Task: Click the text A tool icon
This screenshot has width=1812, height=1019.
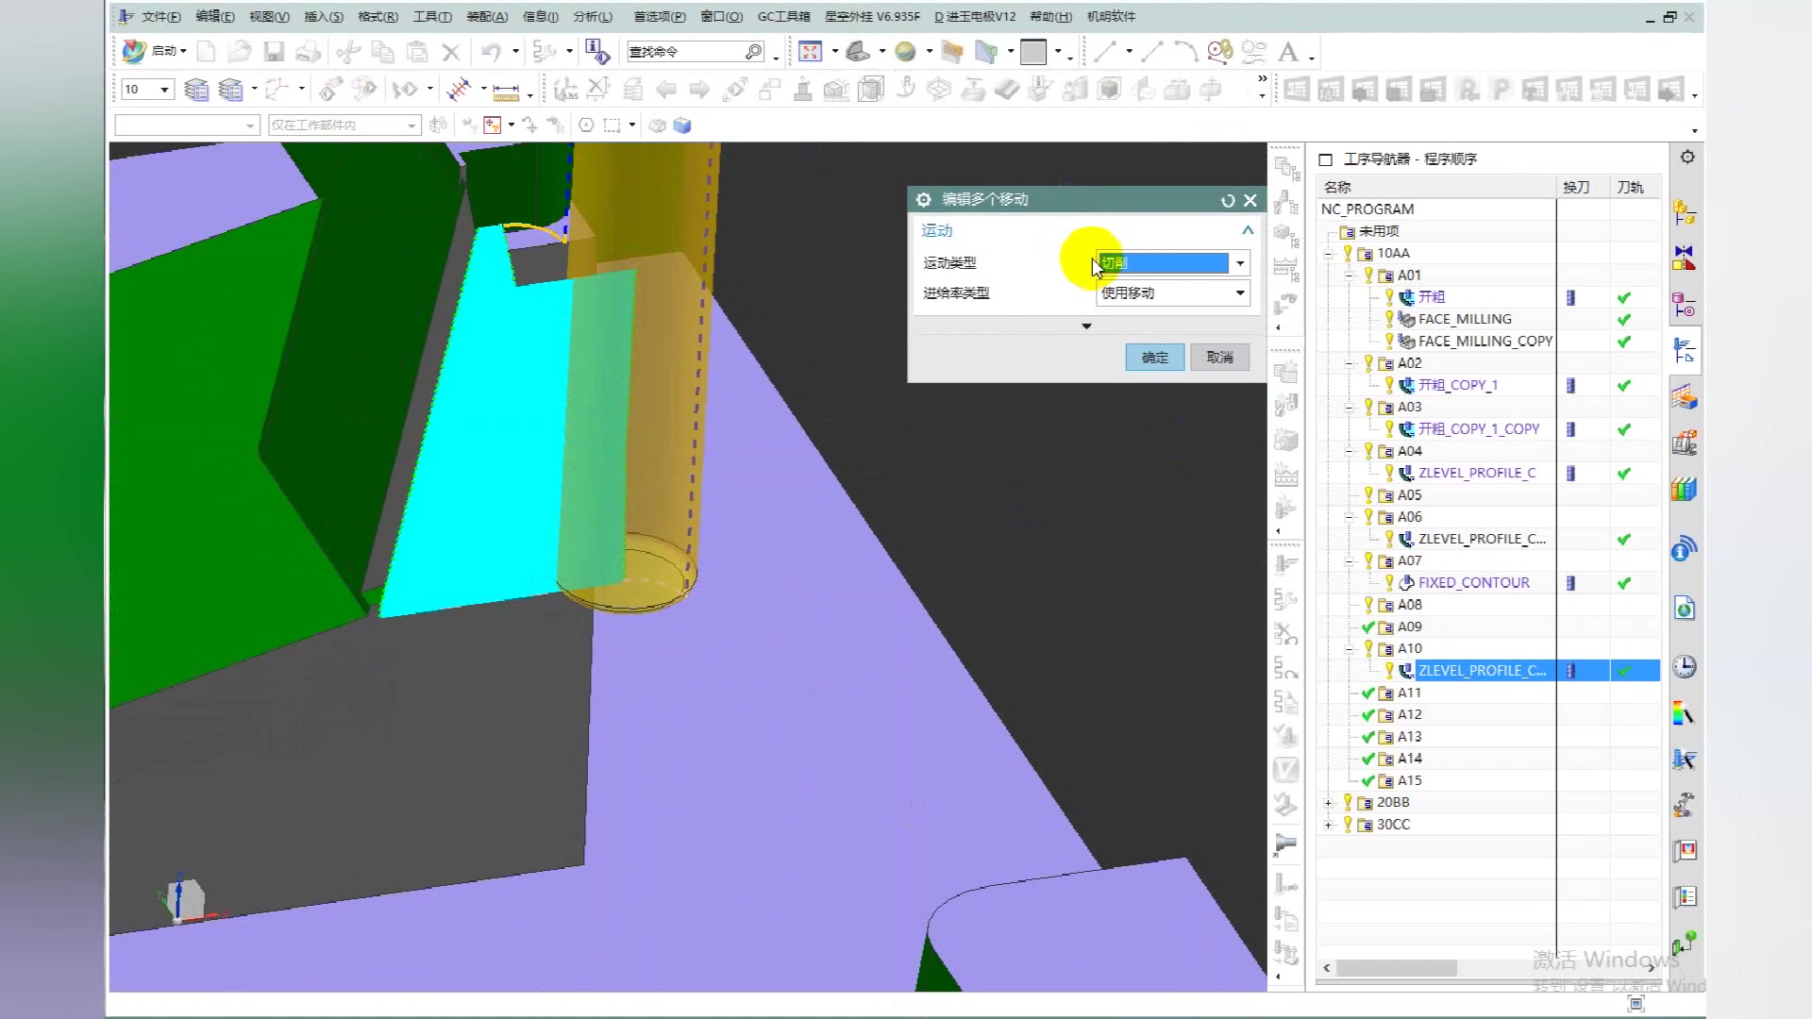Action: tap(1288, 52)
